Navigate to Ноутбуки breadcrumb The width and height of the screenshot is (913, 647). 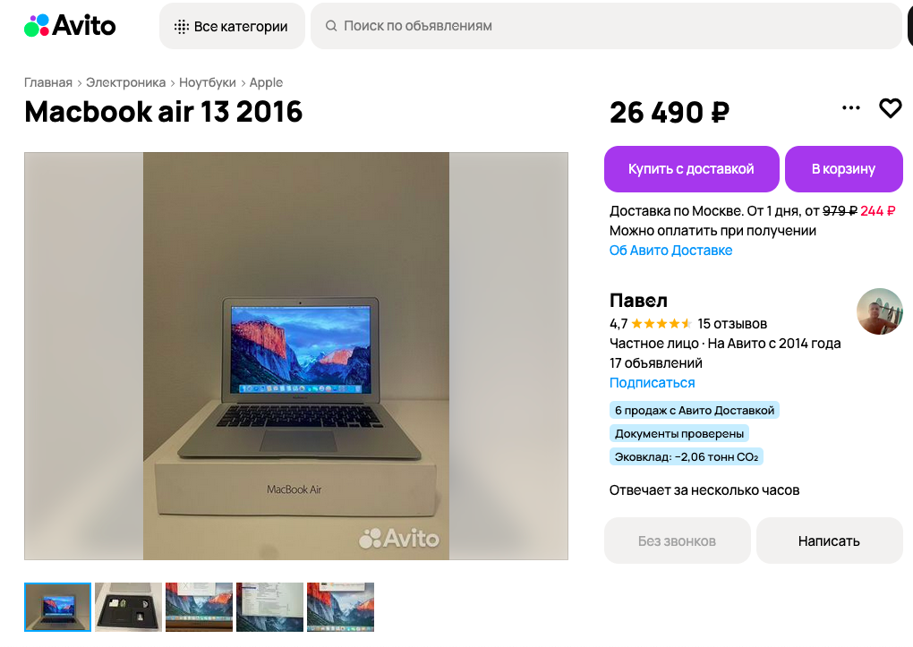[x=208, y=82]
